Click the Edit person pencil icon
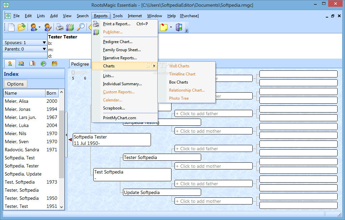 pyautogui.click(x=48, y=27)
